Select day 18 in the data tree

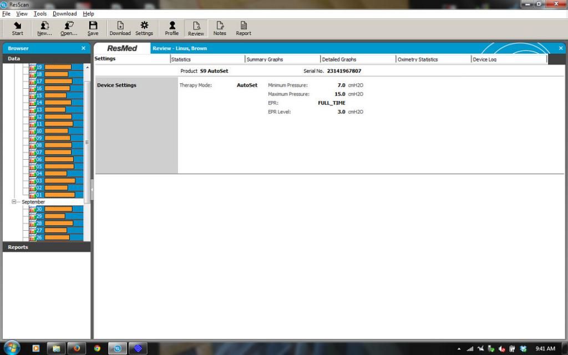(56, 74)
